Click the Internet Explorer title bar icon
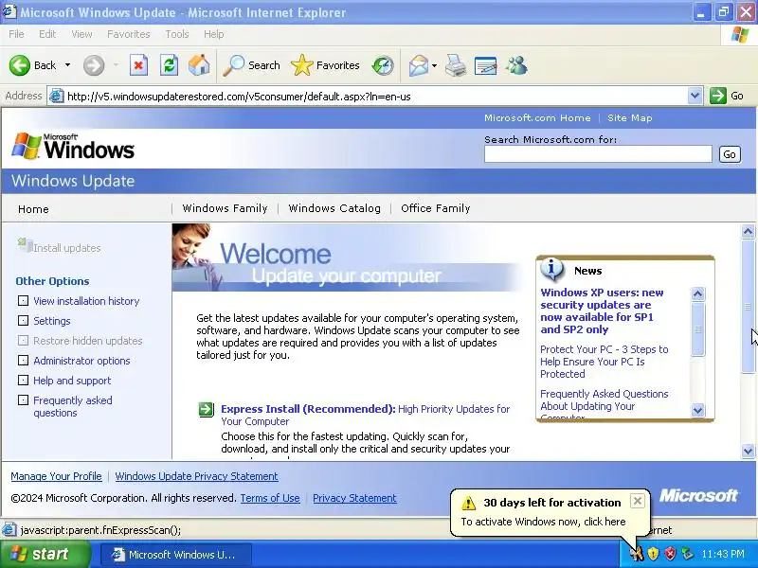The width and height of the screenshot is (758, 568). (x=9, y=11)
